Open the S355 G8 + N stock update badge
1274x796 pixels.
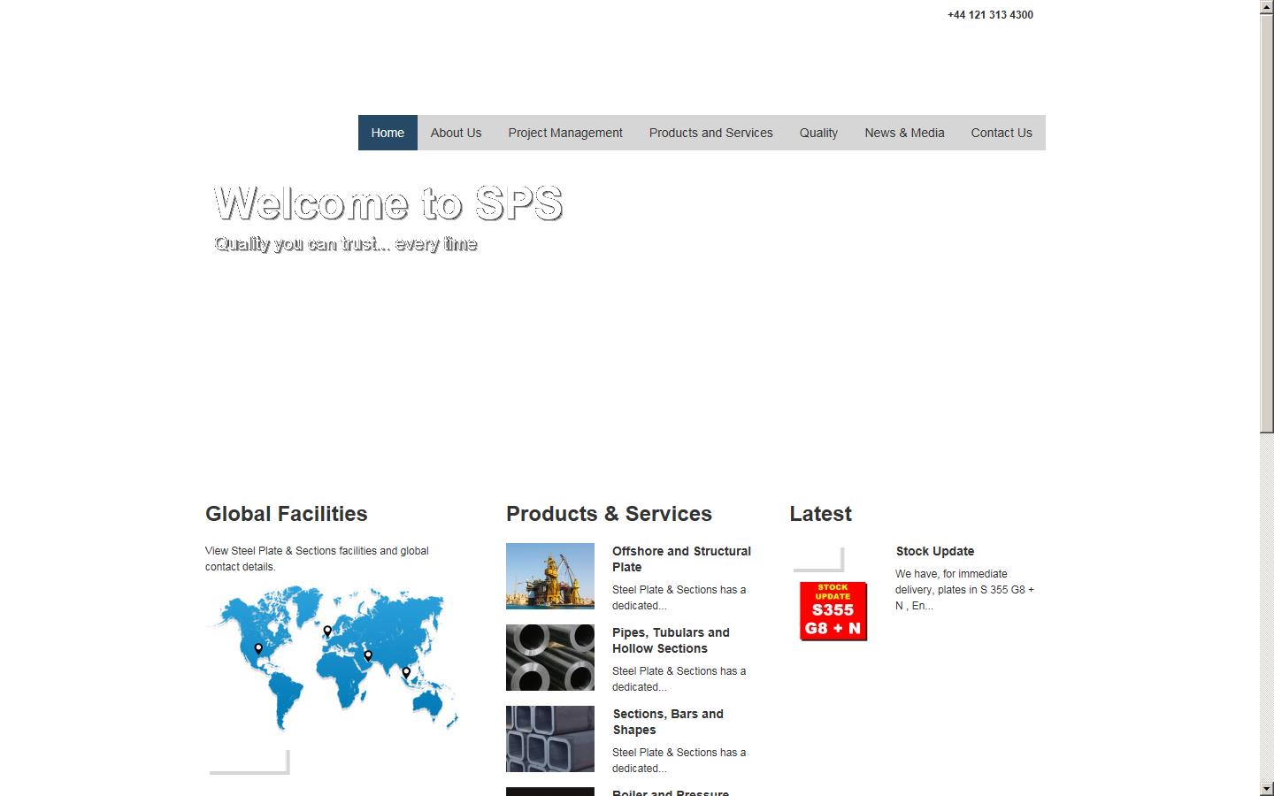tap(833, 610)
